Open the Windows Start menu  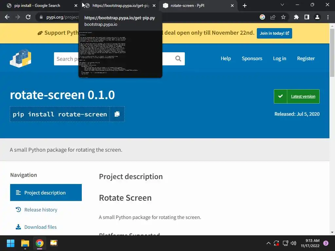pyautogui.click(x=10, y=243)
